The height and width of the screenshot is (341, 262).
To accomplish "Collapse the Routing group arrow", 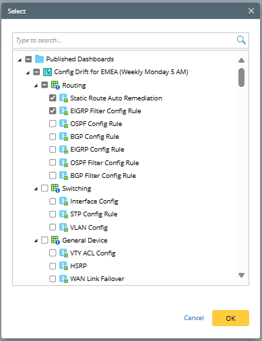I will tap(36, 86).
